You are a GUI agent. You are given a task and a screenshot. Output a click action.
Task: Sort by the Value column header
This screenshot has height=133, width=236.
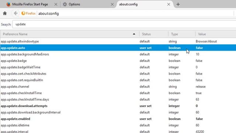(216, 34)
